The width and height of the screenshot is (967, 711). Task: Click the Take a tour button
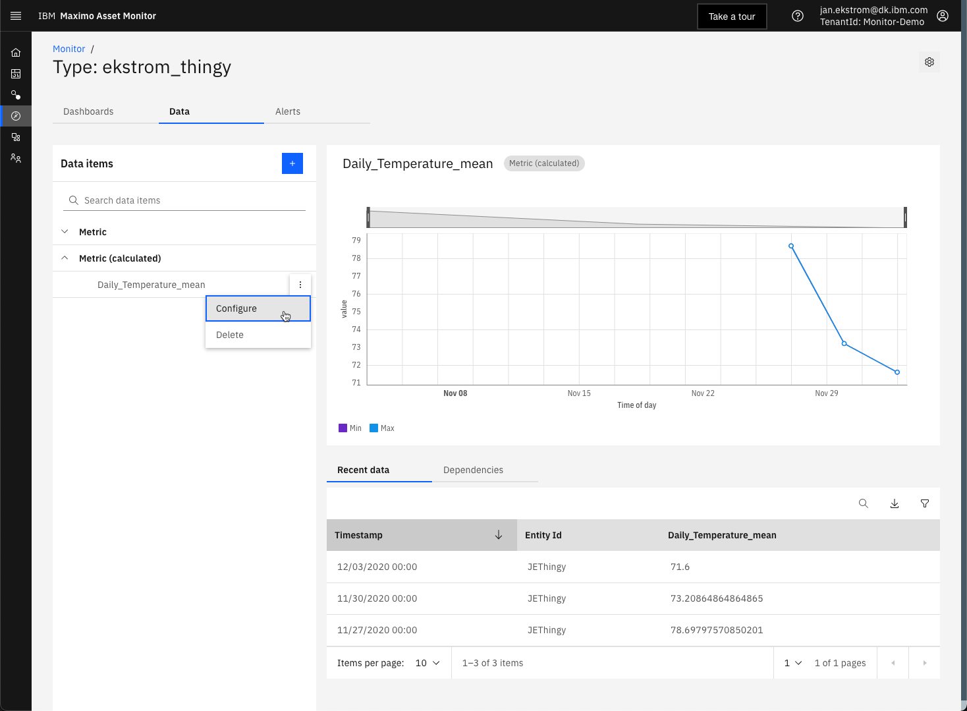pos(732,16)
